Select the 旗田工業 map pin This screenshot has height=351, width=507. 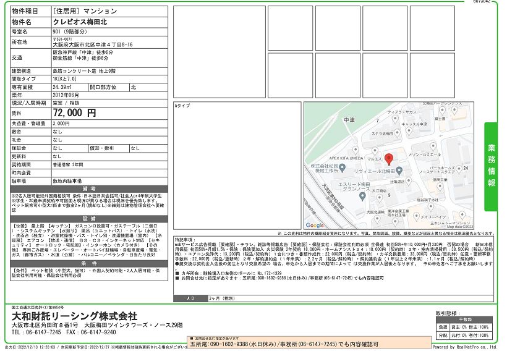point(440,187)
